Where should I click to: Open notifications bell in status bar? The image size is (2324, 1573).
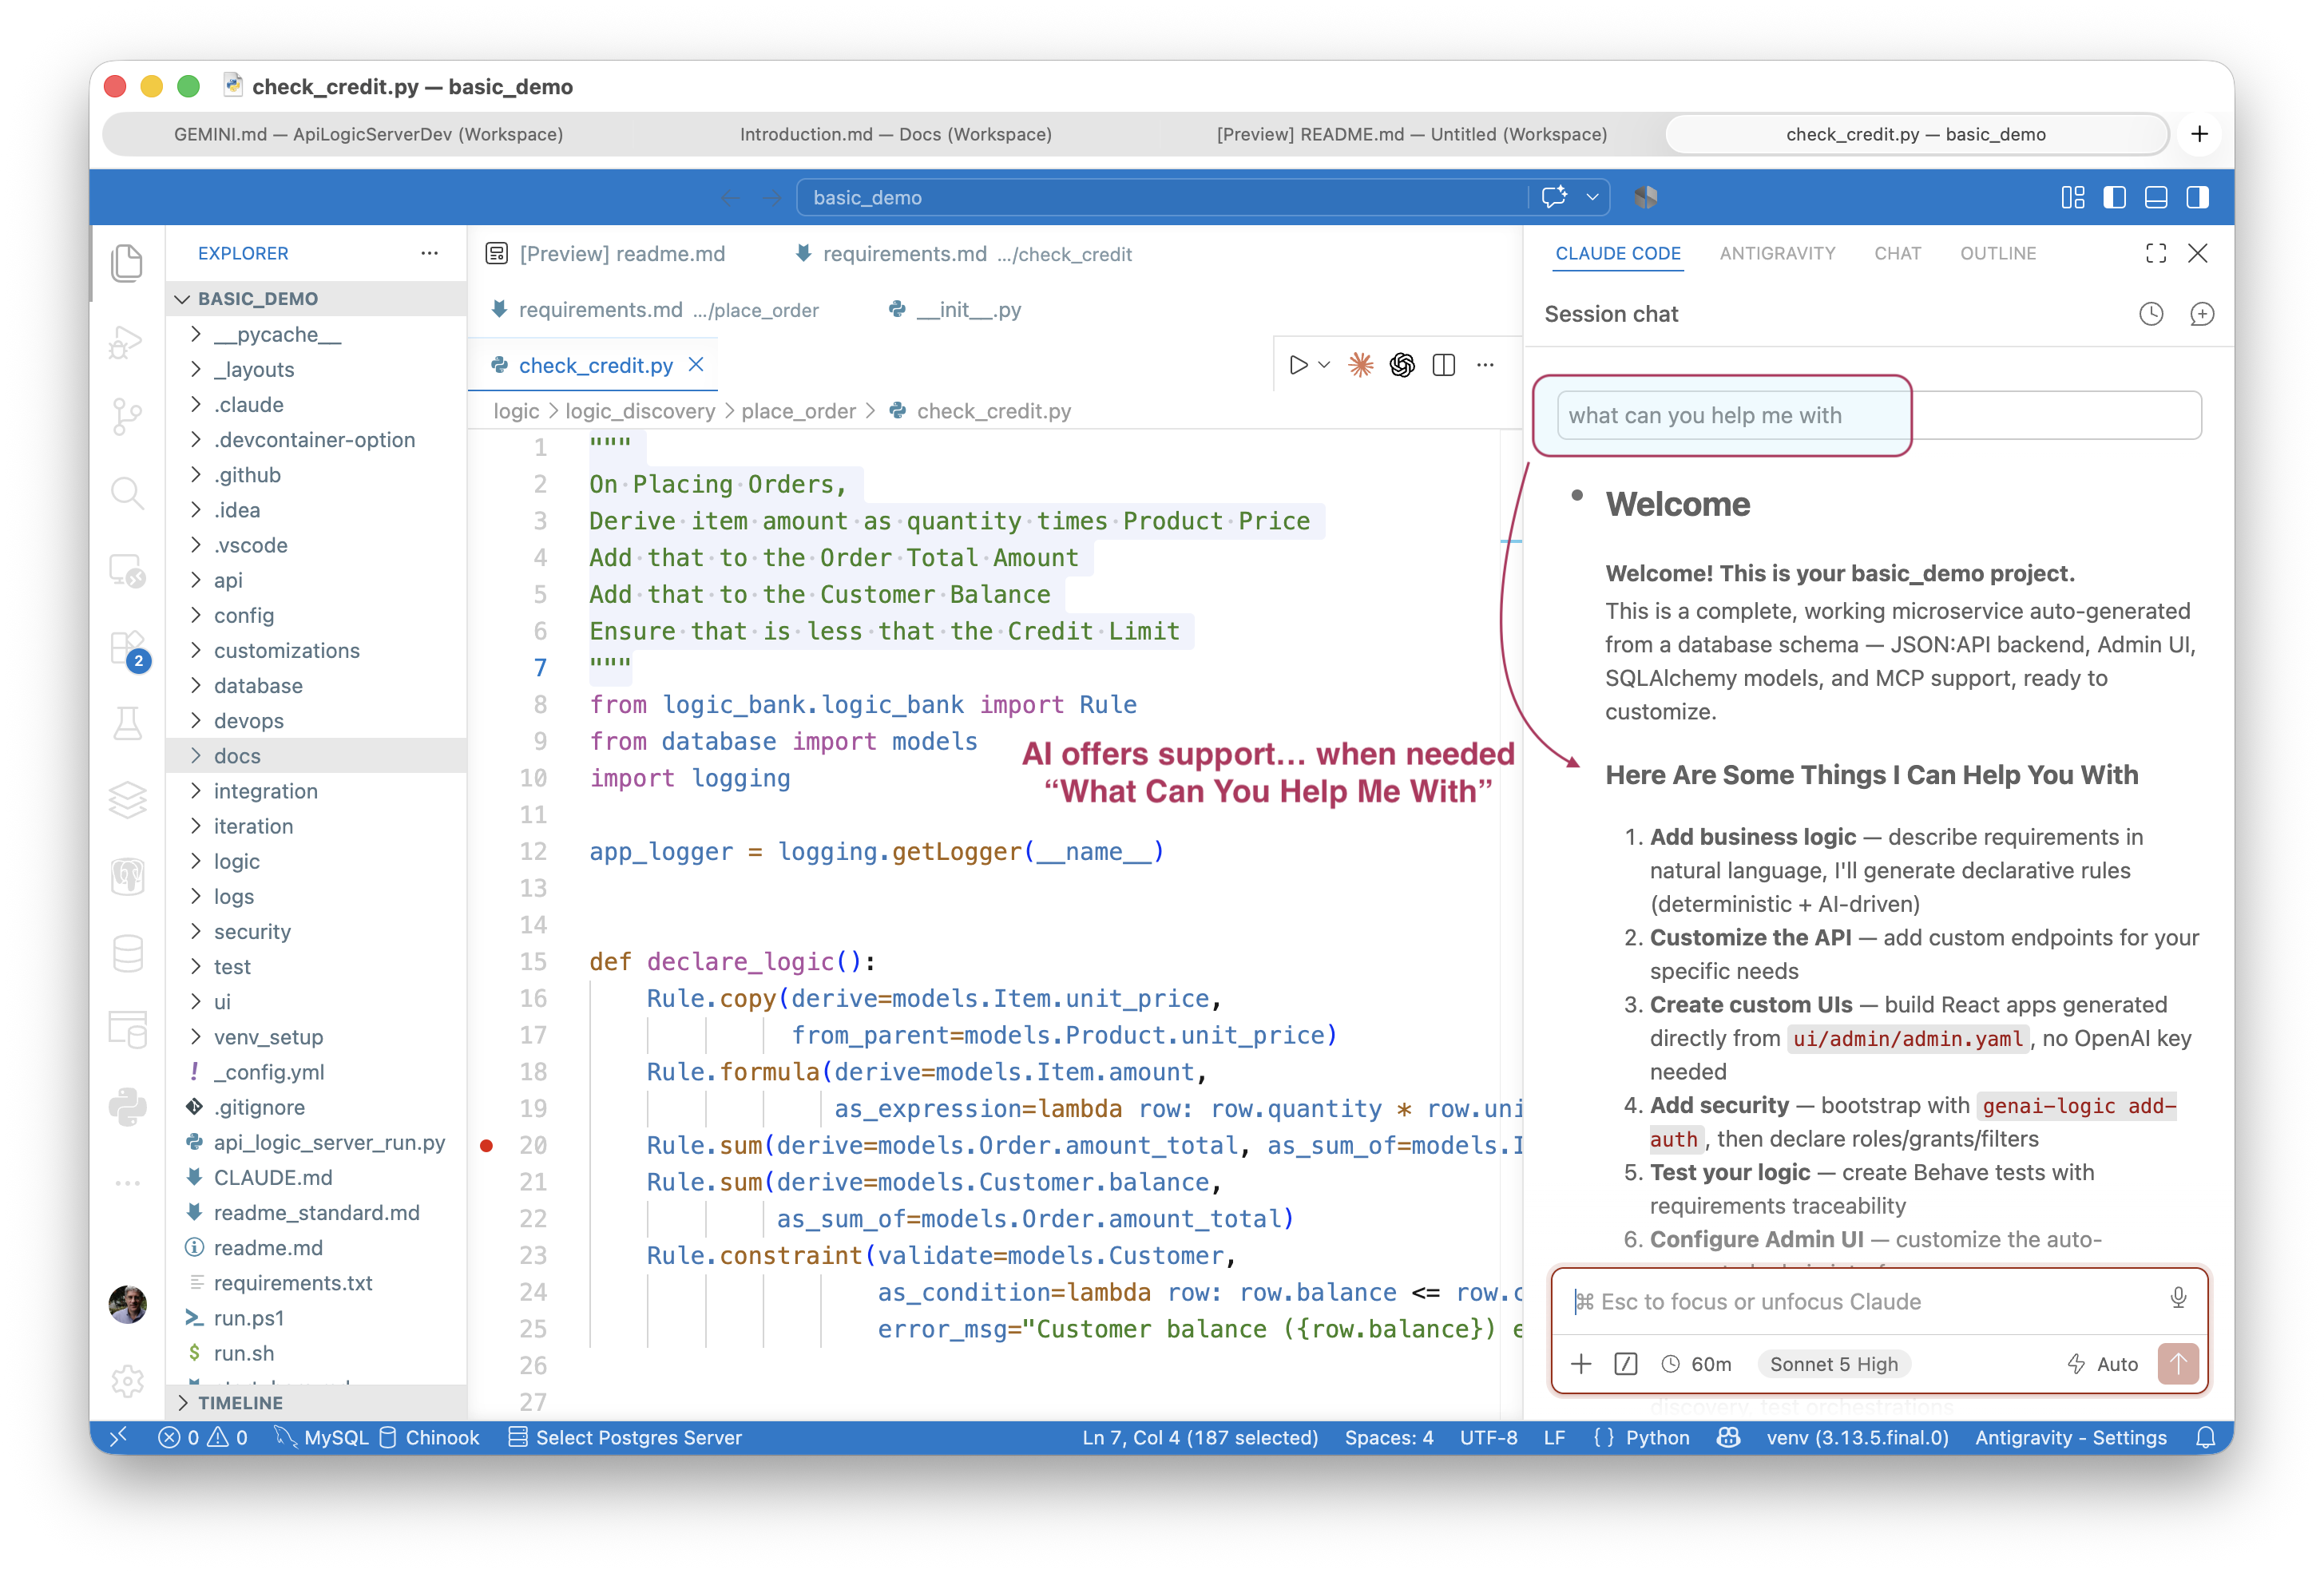pyautogui.click(x=2204, y=1437)
